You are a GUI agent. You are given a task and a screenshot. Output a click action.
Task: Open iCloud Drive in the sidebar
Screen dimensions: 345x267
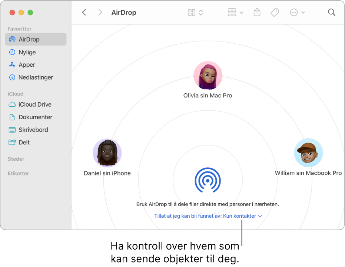point(35,104)
